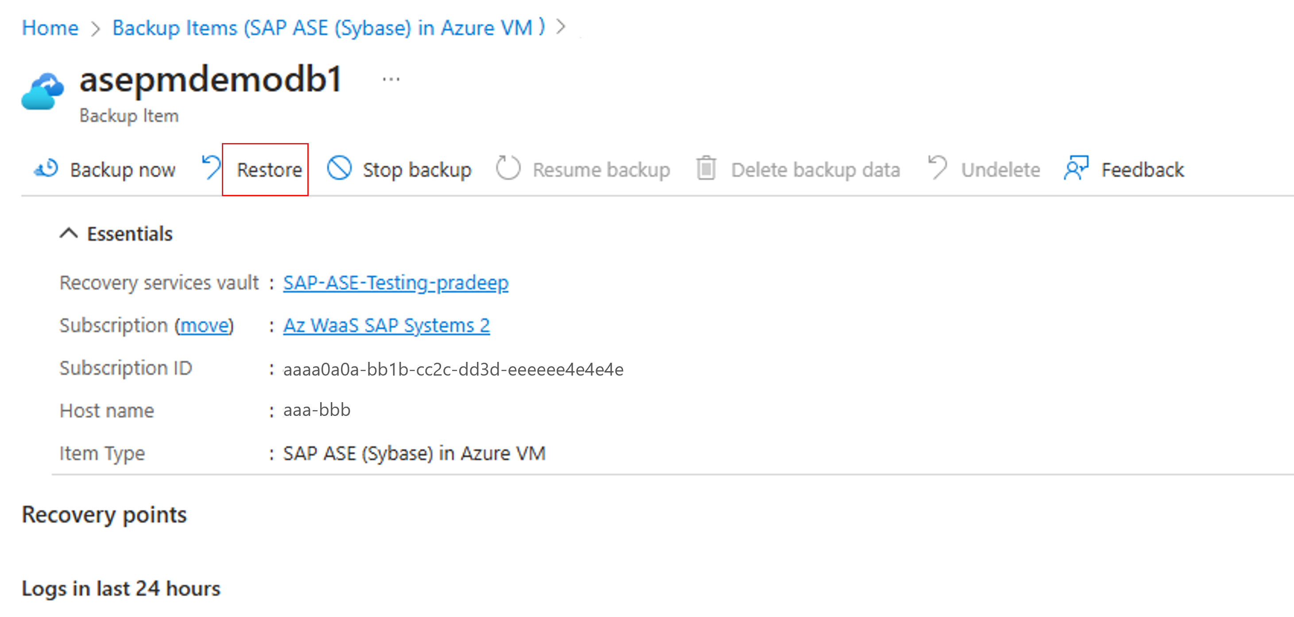The height and width of the screenshot is (617, 1294).
Task: Click the Backup now clock icon
Action: pyautogui.click(x=46, y=169)
